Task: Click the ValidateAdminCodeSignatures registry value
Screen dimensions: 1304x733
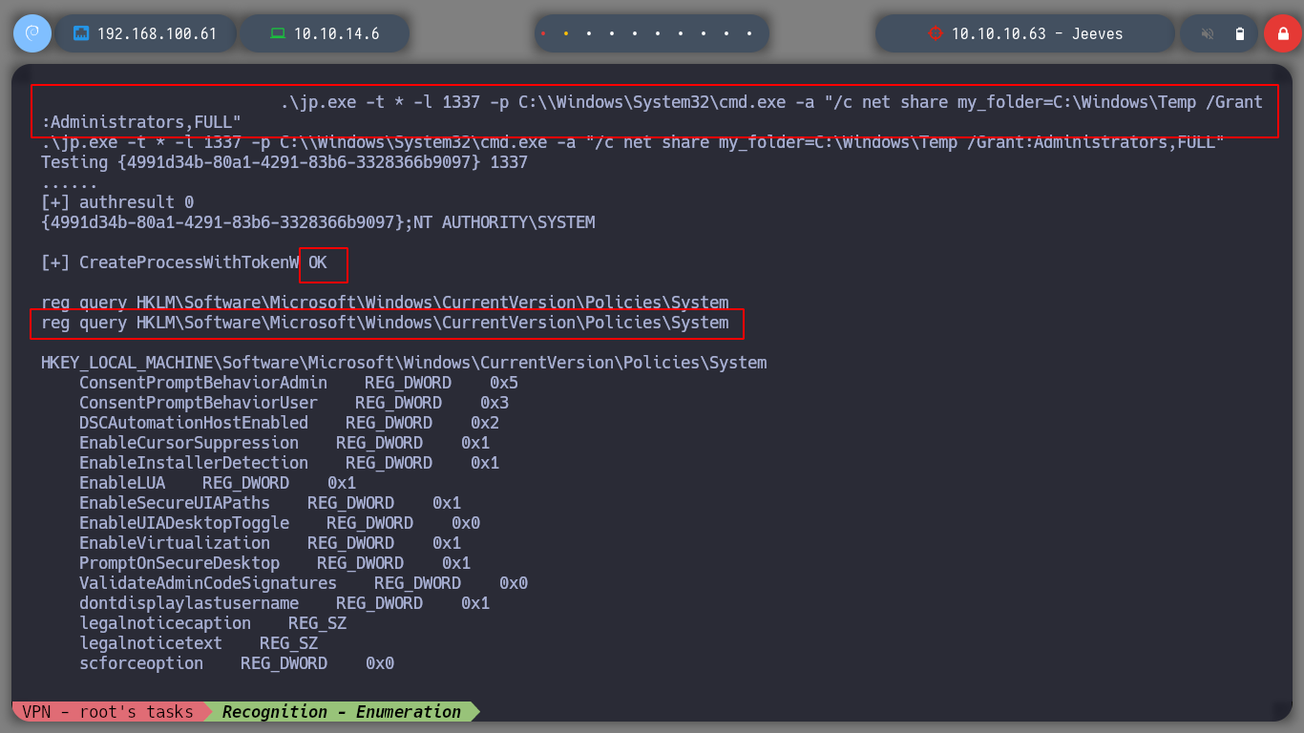Action: coord(304,583)
